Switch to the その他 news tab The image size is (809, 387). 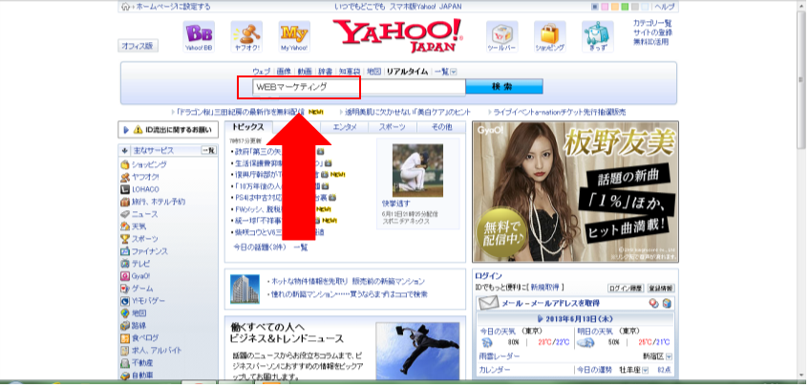tap(441, 127)
